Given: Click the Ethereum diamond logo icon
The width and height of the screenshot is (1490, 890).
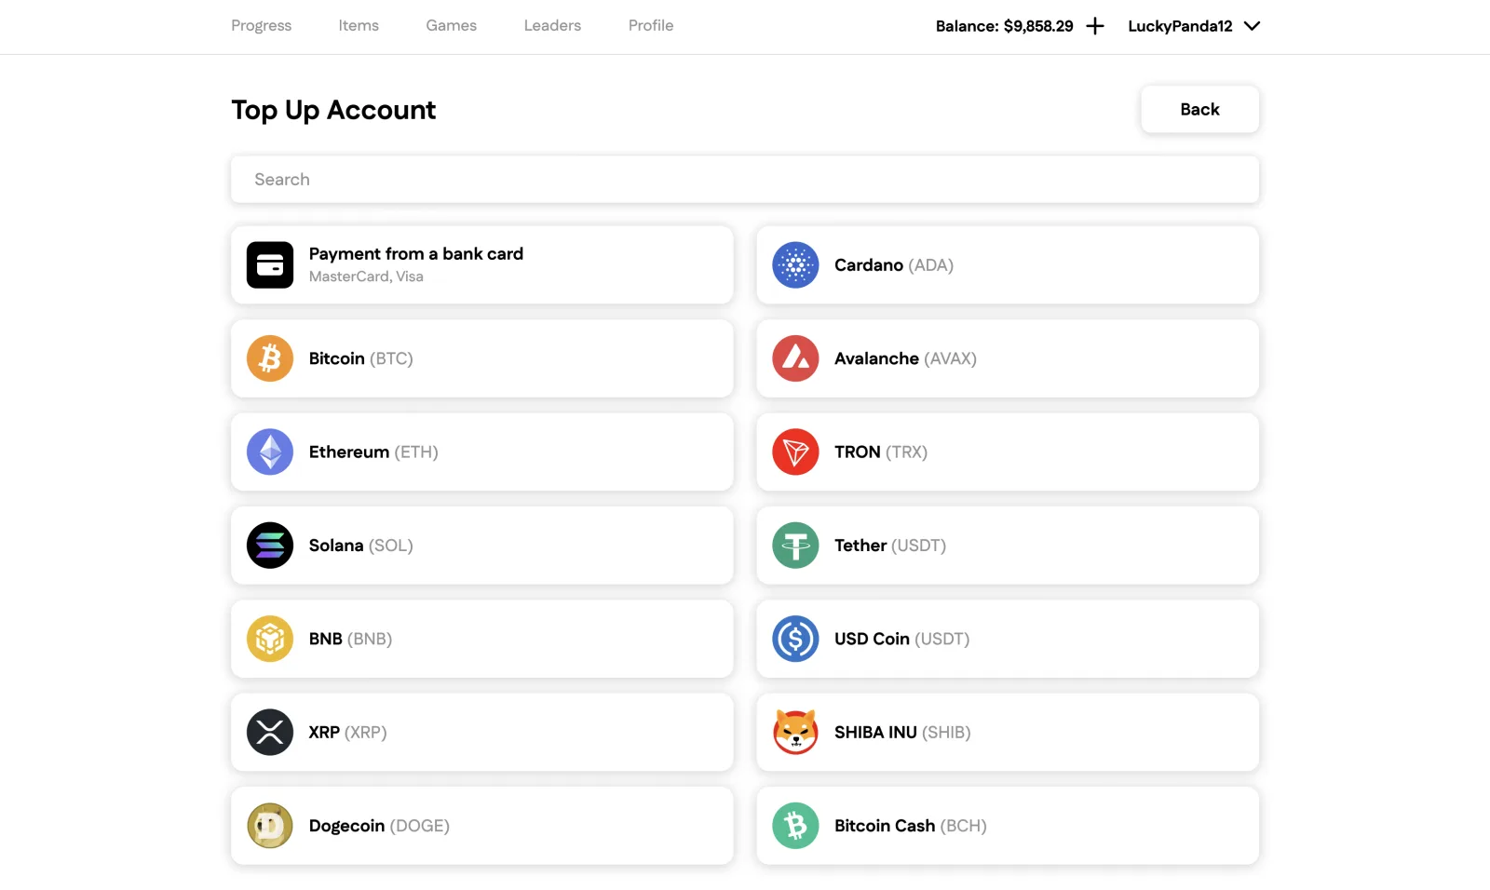Looking at the screenshot, I should click(270, 452).
